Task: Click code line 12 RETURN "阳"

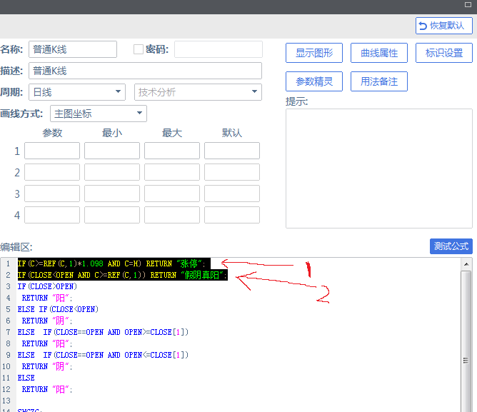Action: pos(47,389)
